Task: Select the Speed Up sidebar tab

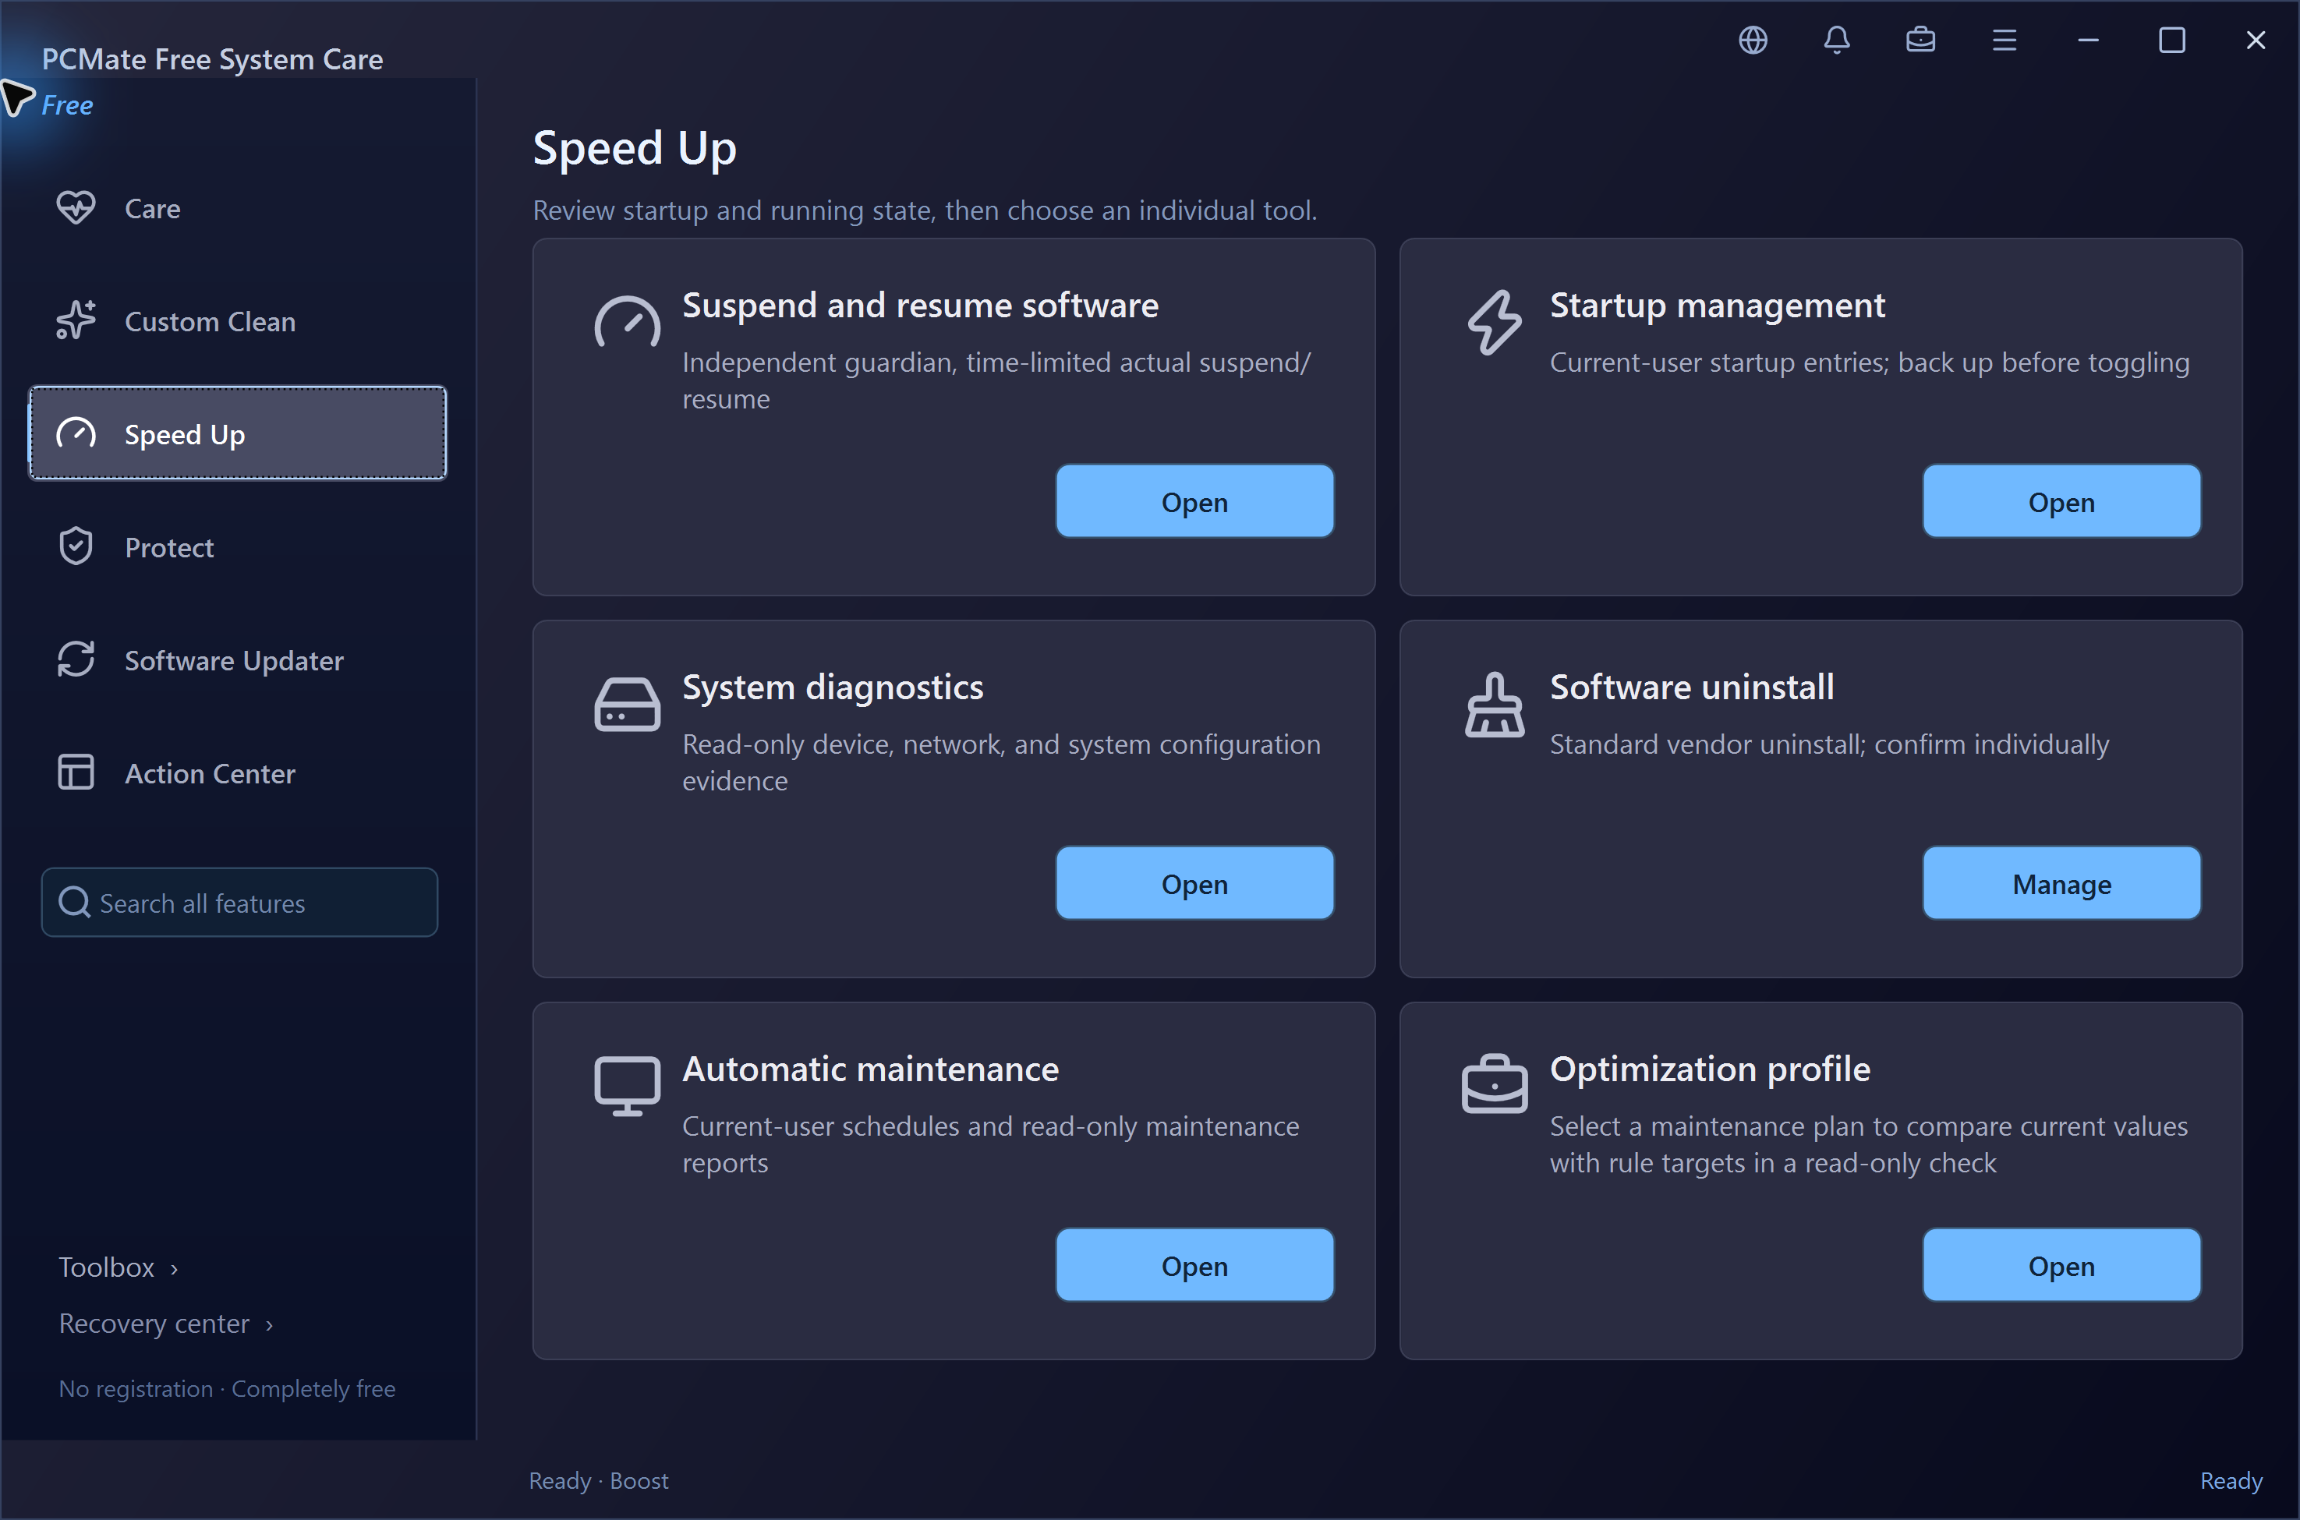Action: [x=239, y=433]
